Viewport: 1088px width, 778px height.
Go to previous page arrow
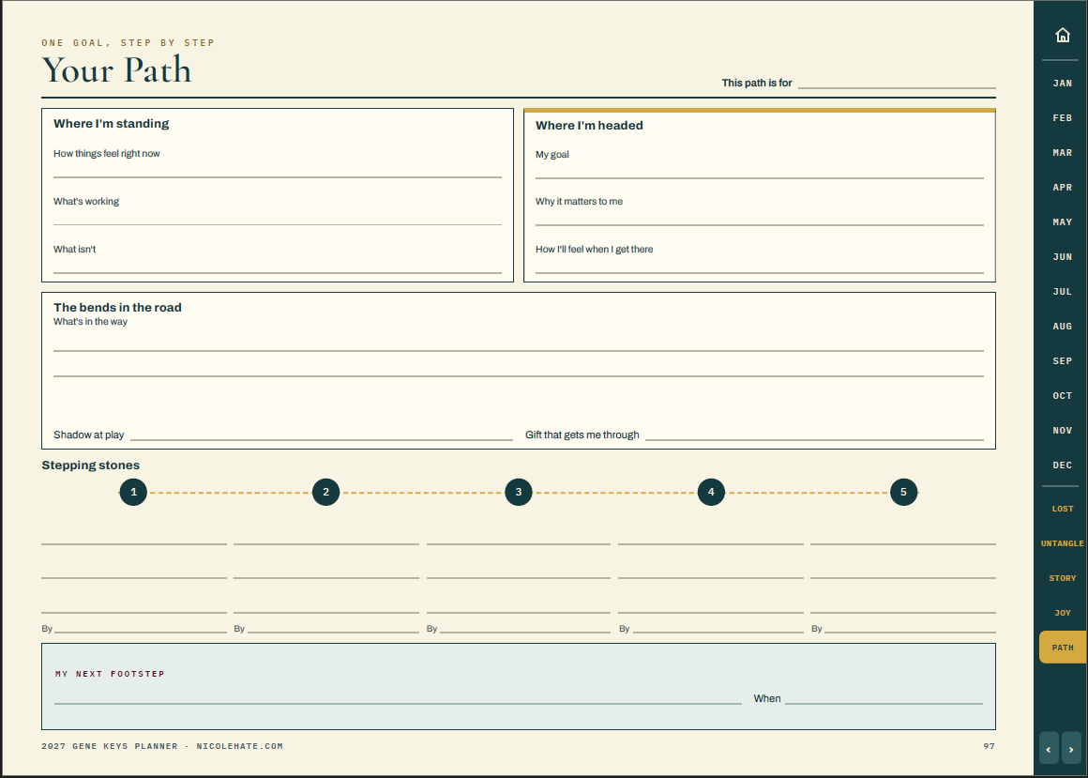click(1049, 749)
